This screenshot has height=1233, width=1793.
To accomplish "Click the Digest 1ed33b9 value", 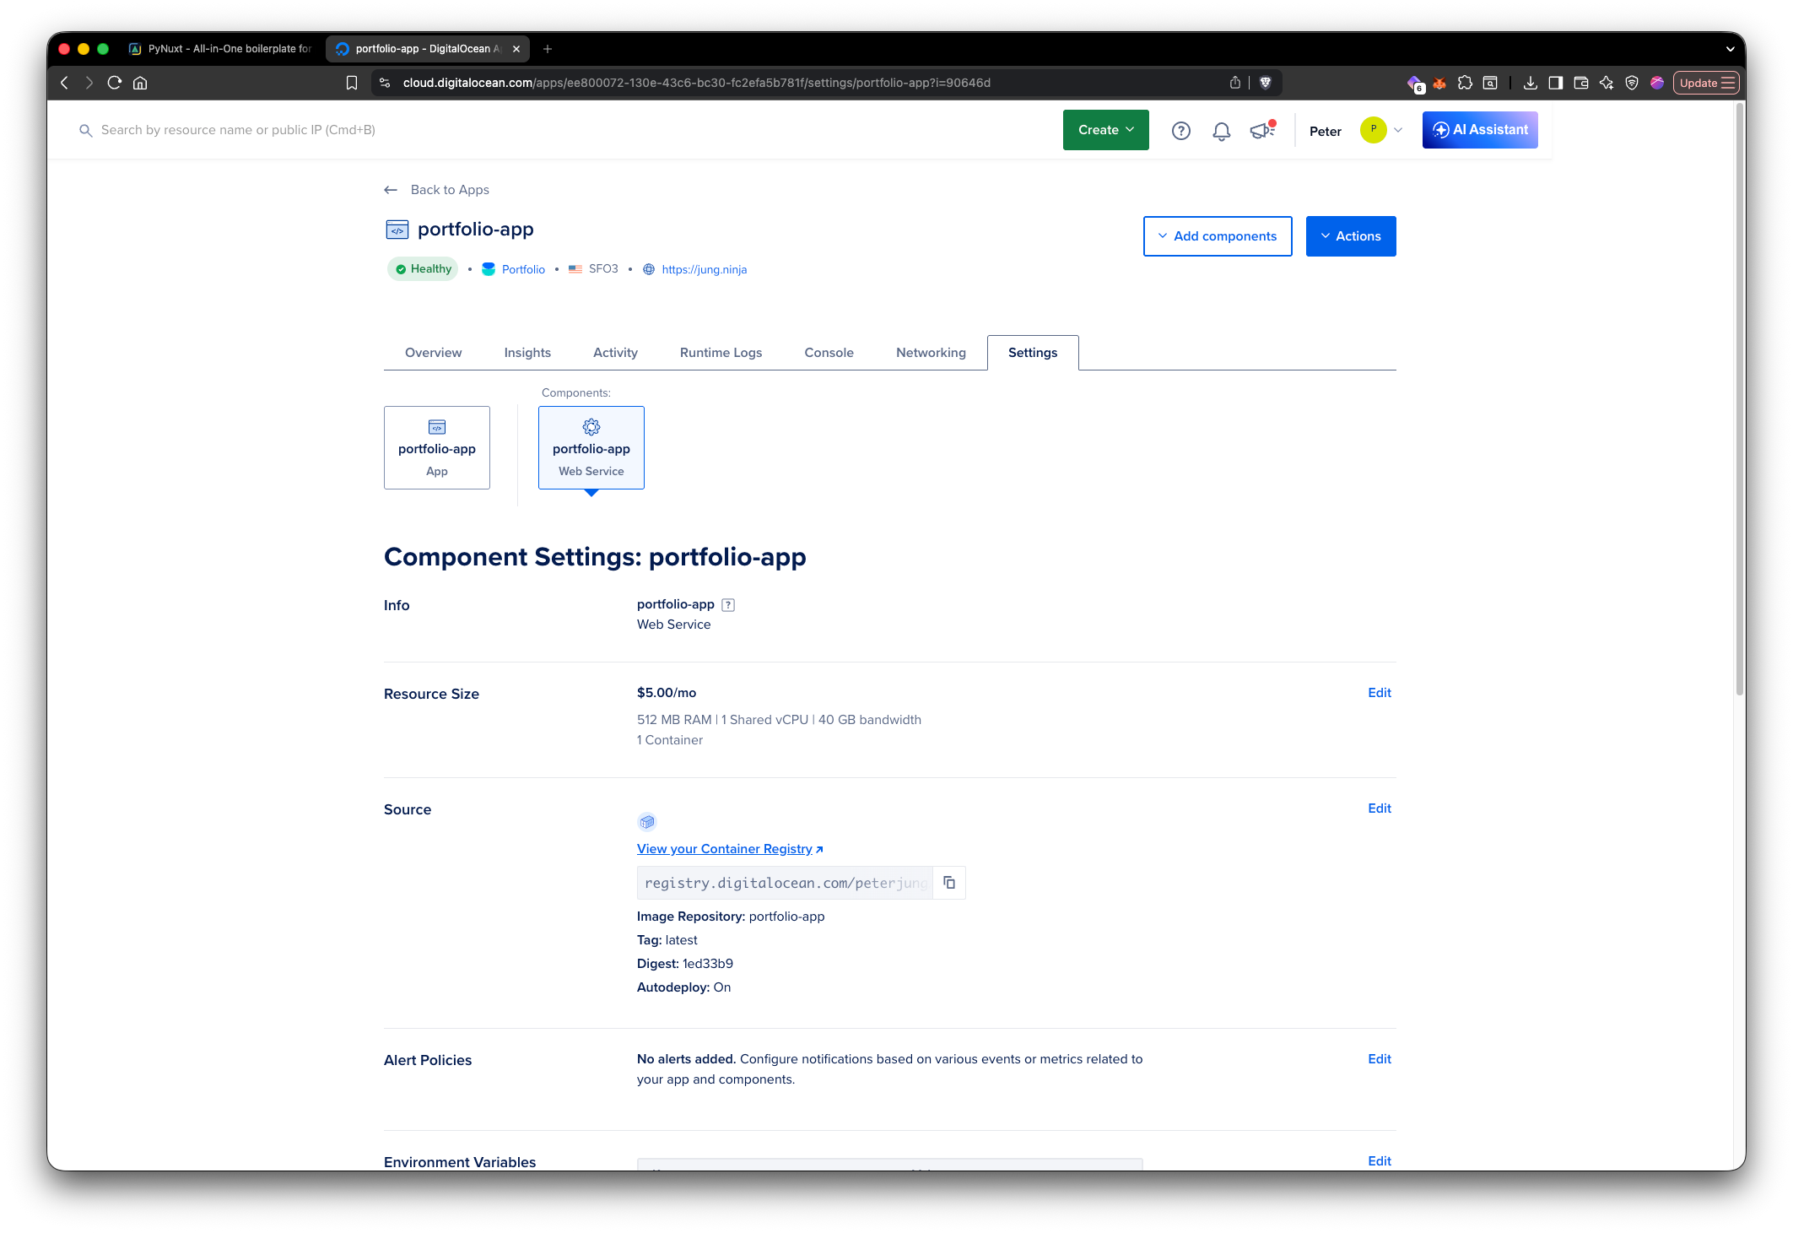I will click(707, 964).
